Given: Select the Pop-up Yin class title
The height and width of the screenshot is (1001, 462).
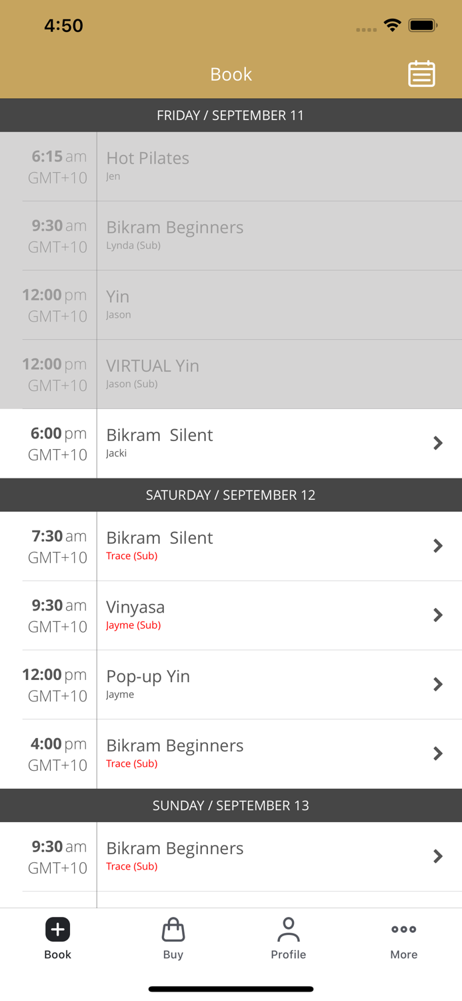Looking at the screenshot, I should [x=148, y=676].
